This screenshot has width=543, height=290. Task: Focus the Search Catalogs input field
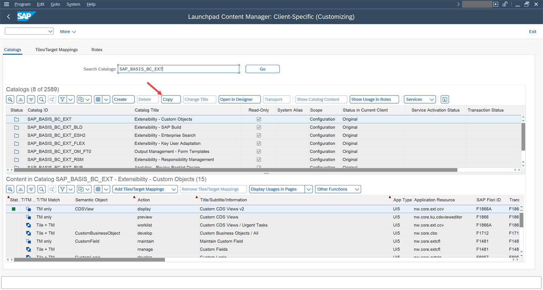tap(179, 69)
